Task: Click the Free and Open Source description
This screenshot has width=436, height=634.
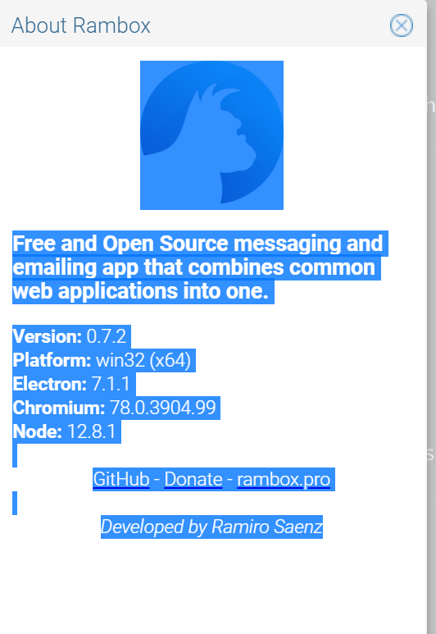Action: coord(198,267)
